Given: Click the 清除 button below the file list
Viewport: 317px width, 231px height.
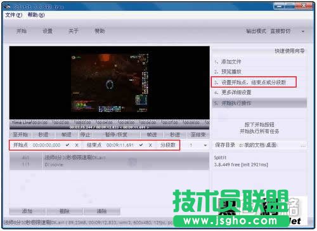Looking at the screenshot, I should [101, 211].
